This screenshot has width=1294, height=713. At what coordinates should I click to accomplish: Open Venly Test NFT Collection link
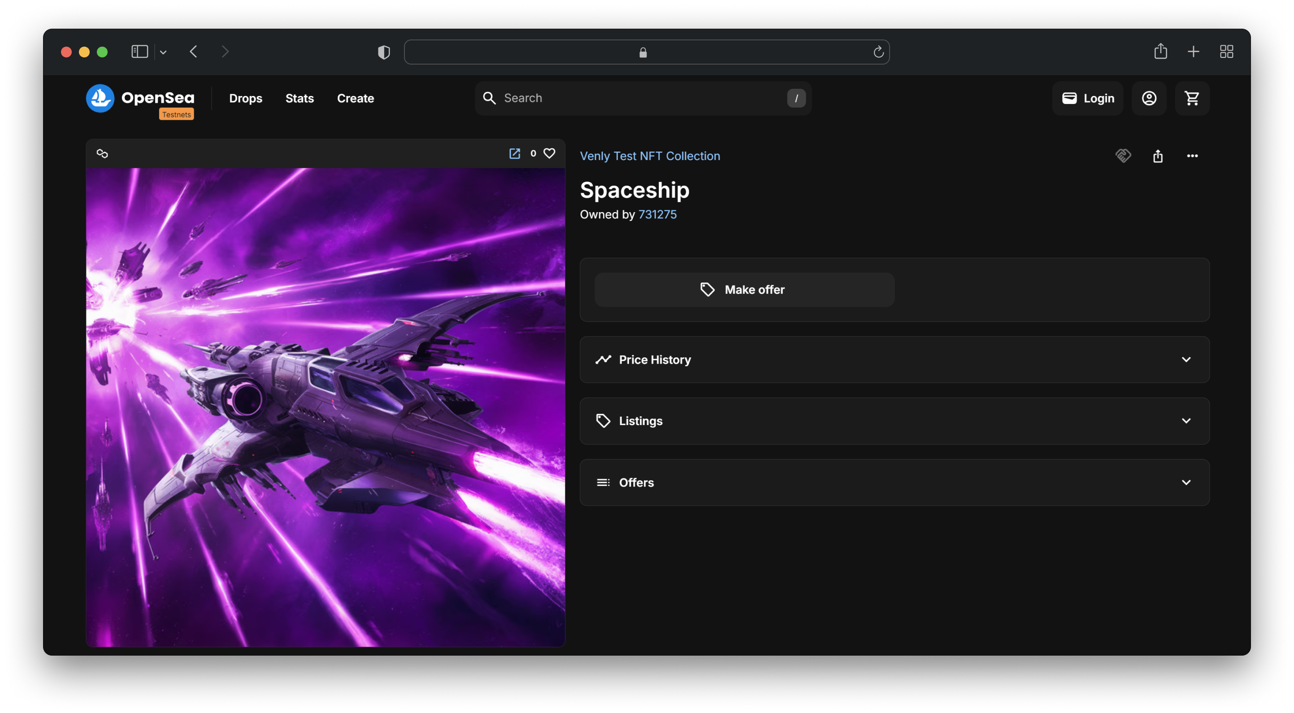coord(650,156)
